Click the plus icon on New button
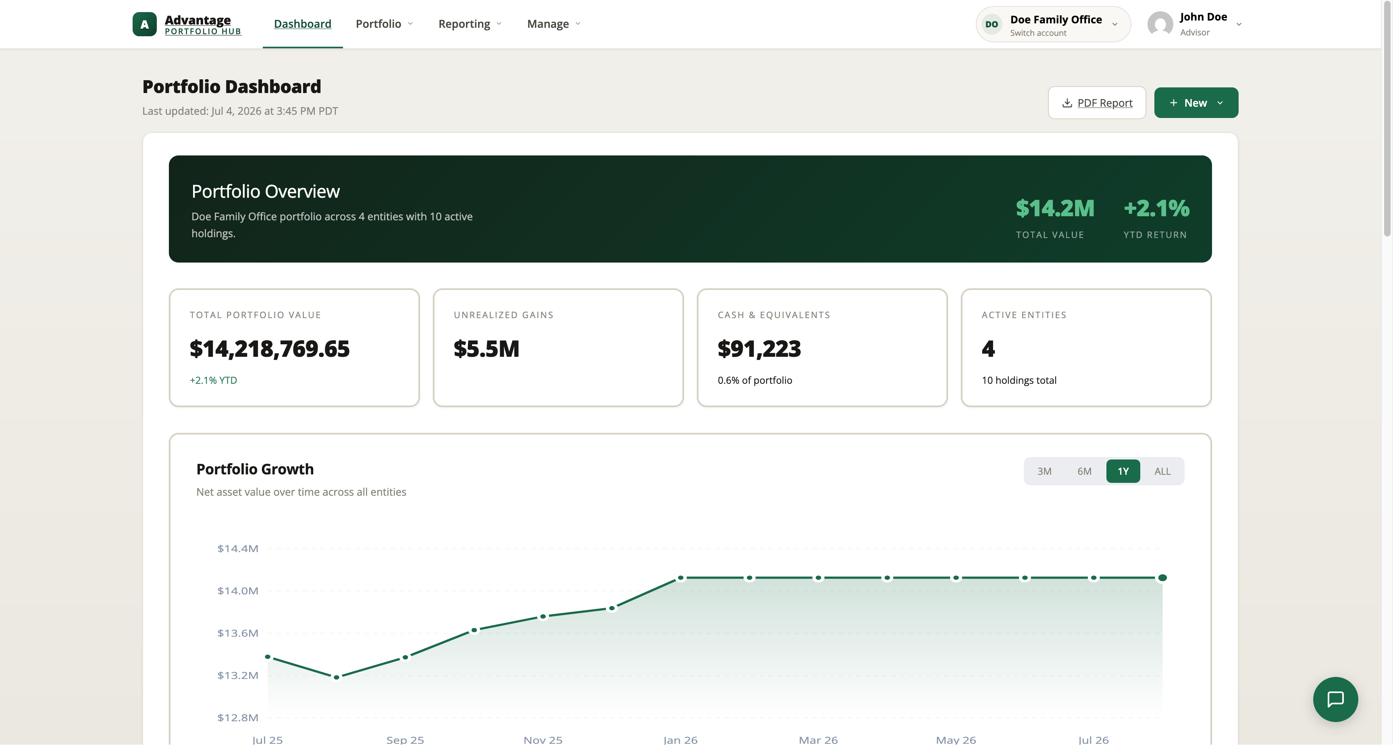1393x745 pixels. [1173, 103]
